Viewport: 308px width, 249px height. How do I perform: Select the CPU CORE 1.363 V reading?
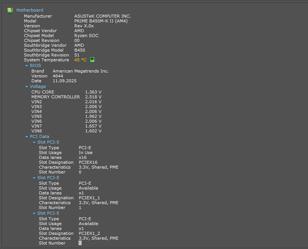[x=93, y=92]
